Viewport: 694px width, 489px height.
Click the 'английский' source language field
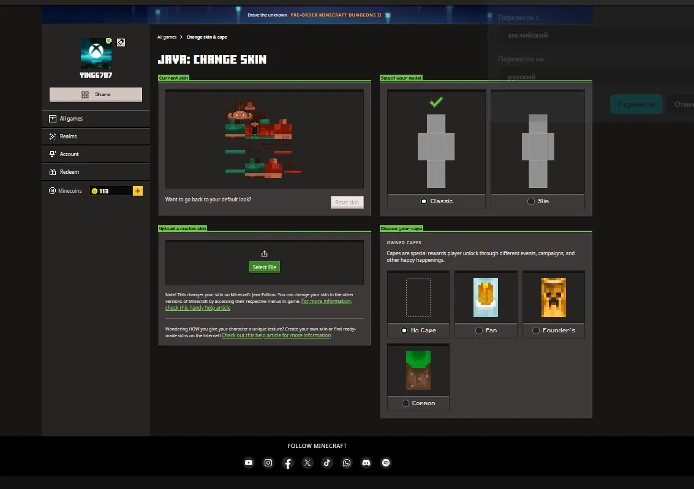[x=595, y=35]
